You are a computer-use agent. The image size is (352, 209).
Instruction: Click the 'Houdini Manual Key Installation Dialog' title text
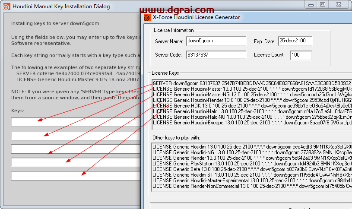(x=61, y=6)
